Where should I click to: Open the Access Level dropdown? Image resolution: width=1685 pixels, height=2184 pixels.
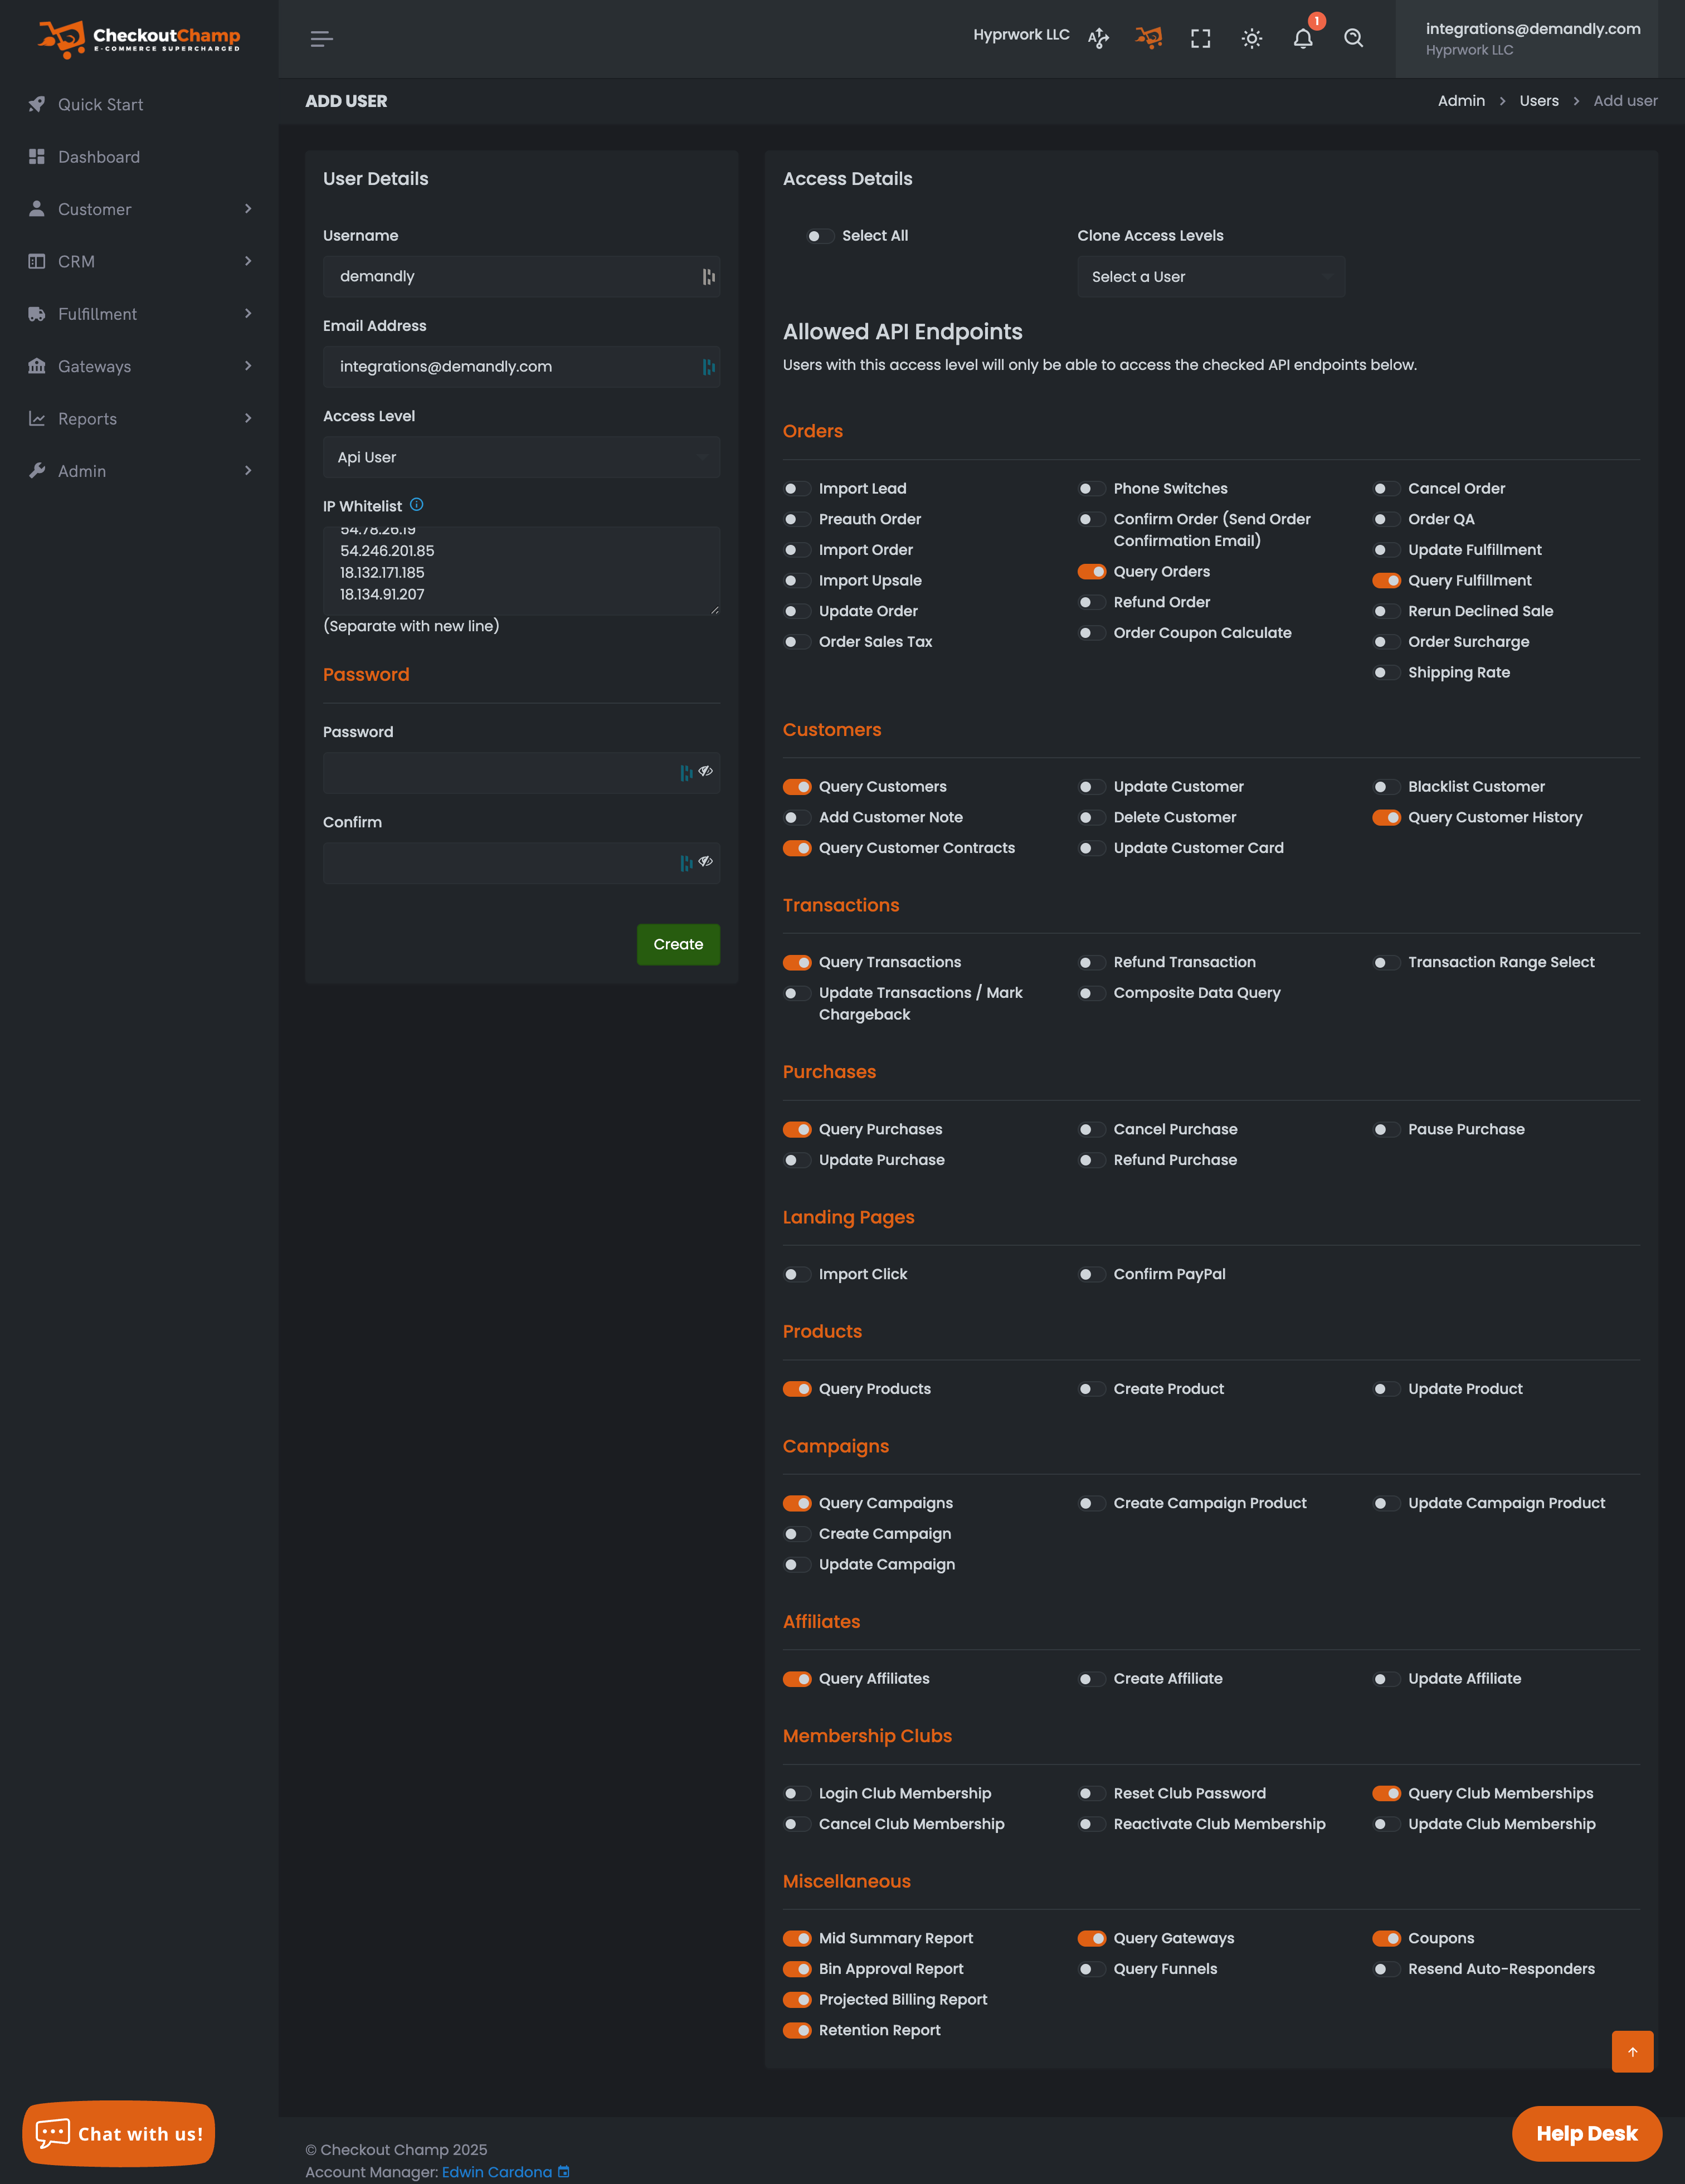[x=521, y=457]
